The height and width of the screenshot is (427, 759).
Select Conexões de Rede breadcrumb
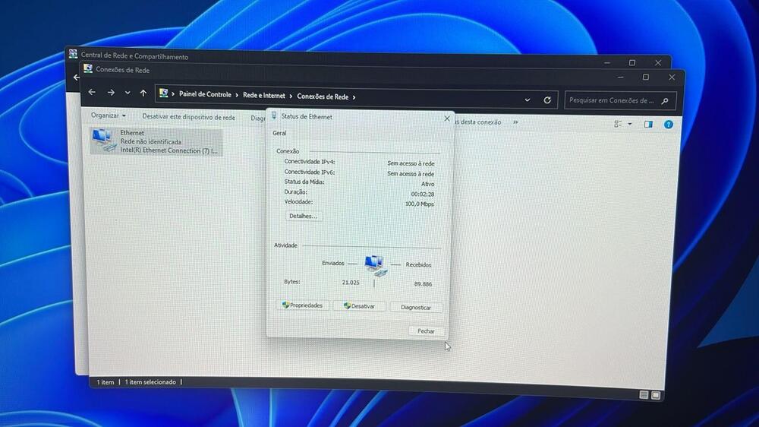323,96
